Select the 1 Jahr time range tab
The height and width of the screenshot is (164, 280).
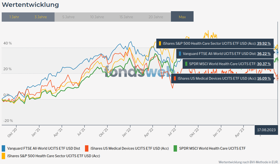point(14,17)
